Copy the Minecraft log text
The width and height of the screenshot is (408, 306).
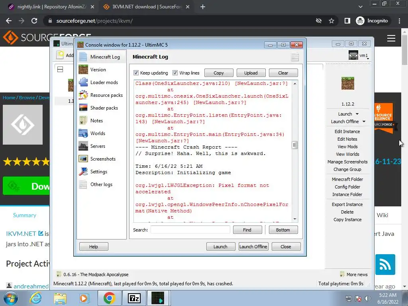pyautogui.click(x=219, y=73)
